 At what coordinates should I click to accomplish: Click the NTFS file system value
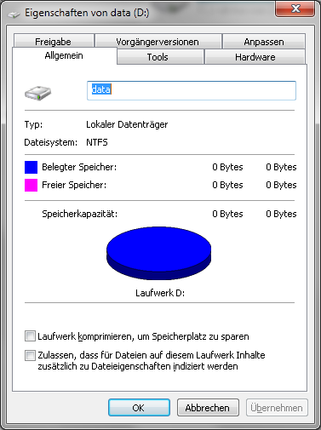(97, 142)
